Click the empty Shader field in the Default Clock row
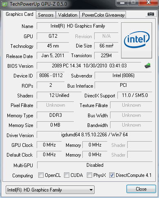 click(x=140, y=155)
